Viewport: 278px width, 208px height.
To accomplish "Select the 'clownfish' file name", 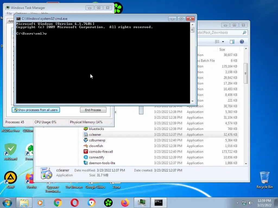I will pos(96,146).
